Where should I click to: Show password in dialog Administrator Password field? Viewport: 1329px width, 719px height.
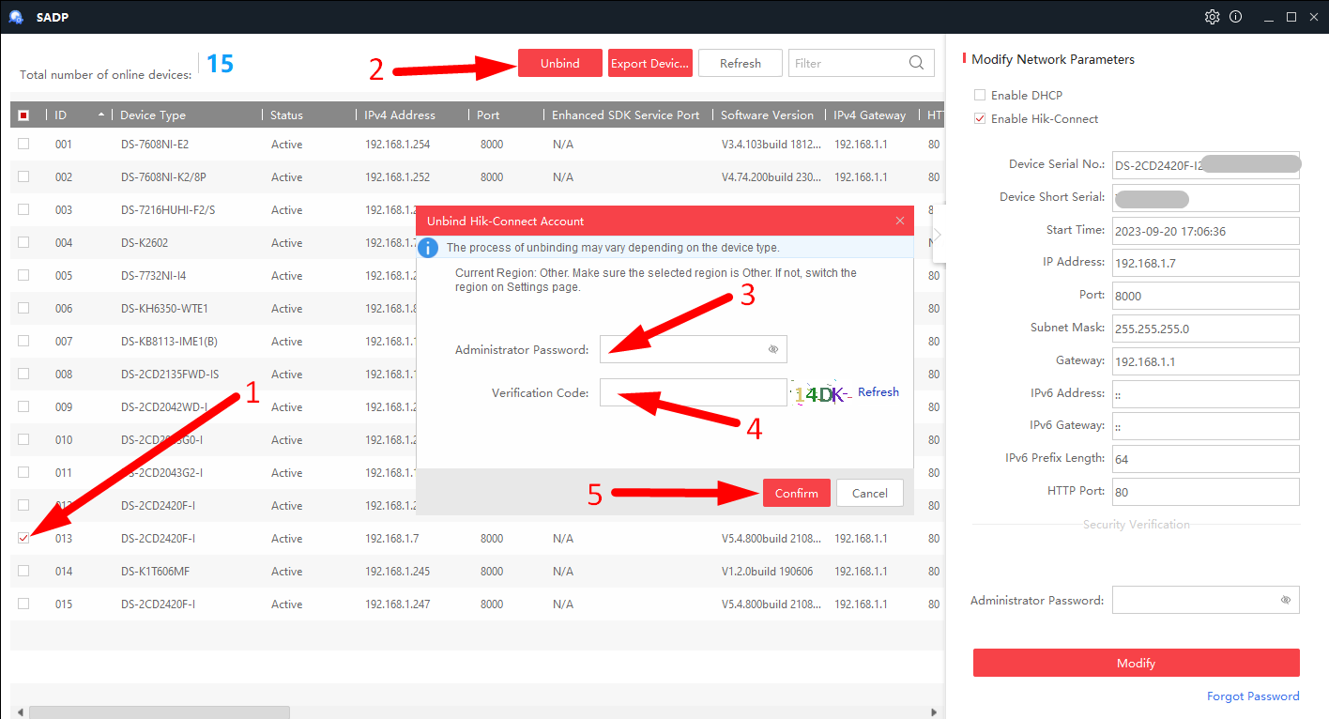coord(773,349)
